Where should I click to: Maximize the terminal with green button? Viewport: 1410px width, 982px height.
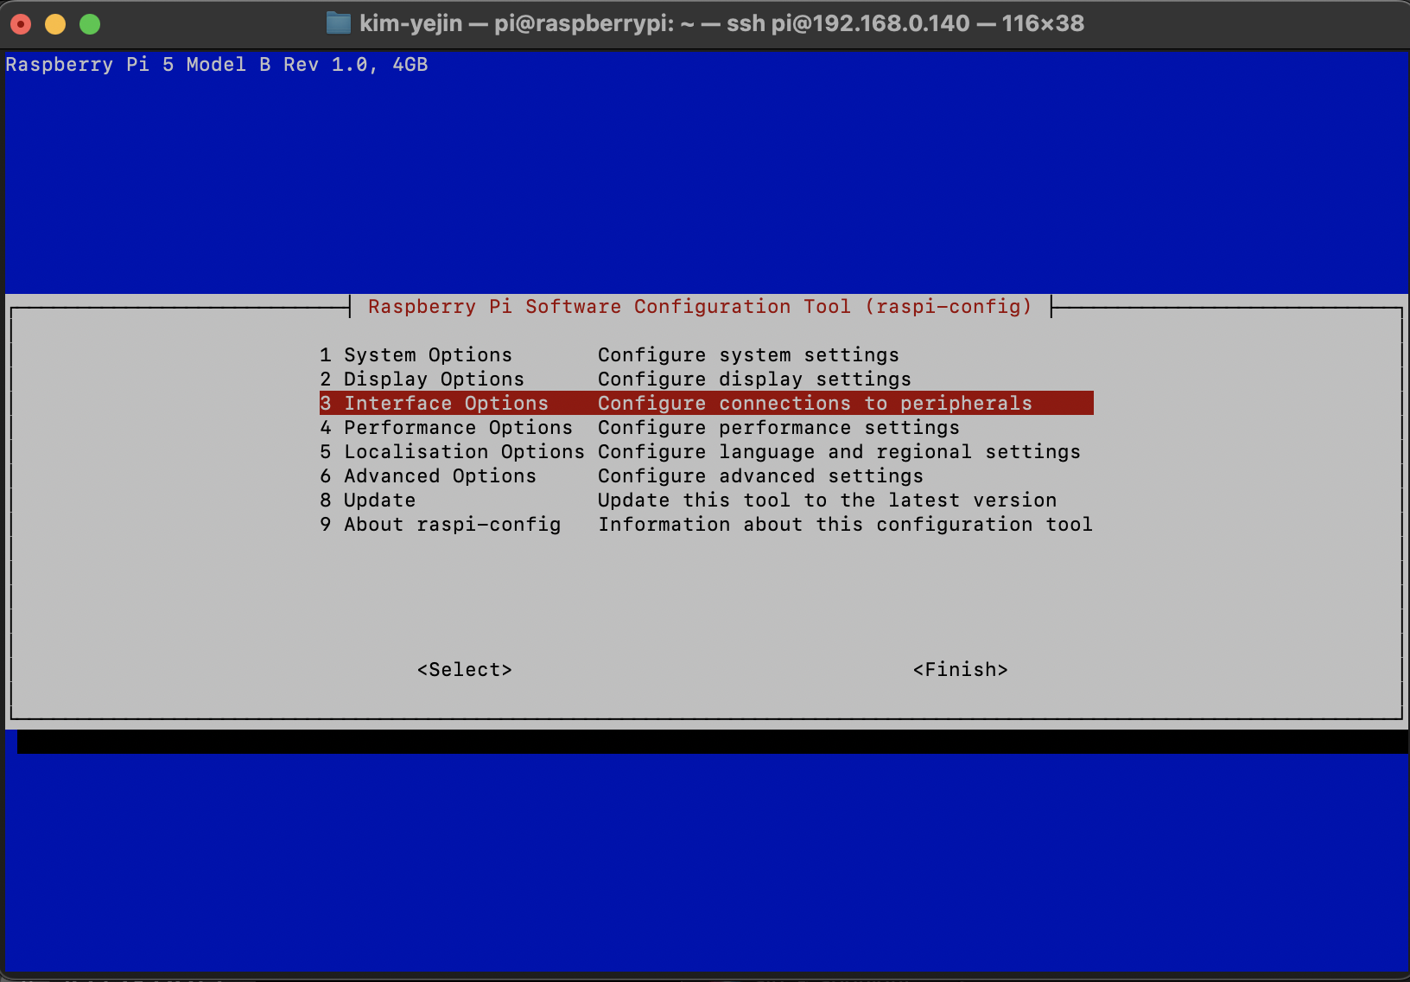(x=90, y=24)
